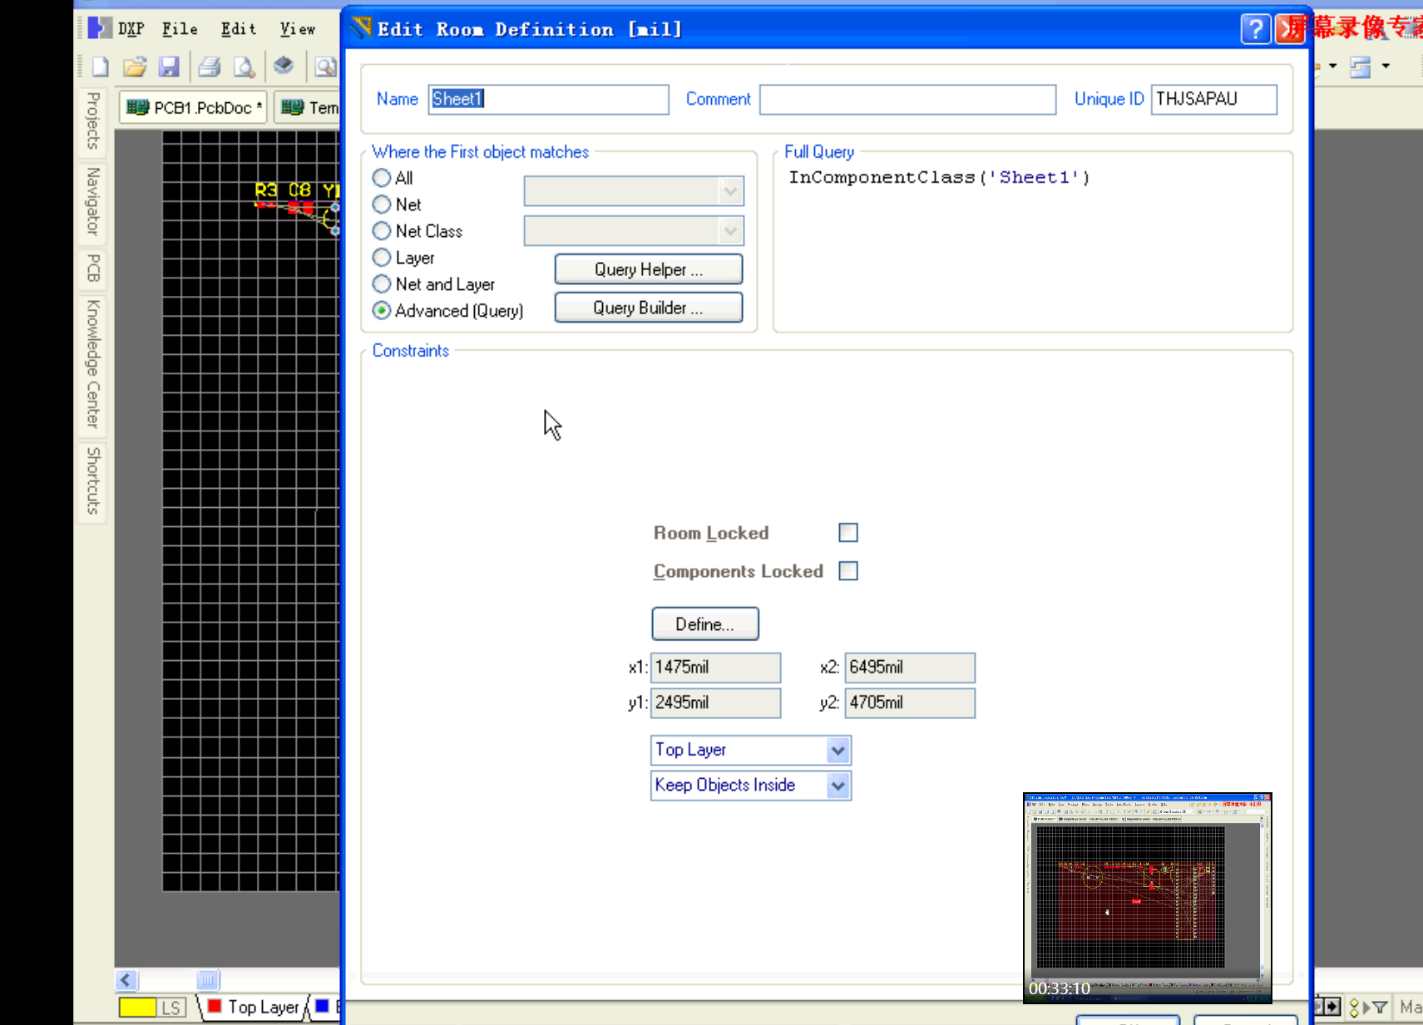Click the dialog Help question mark icon

(1254, 29)
